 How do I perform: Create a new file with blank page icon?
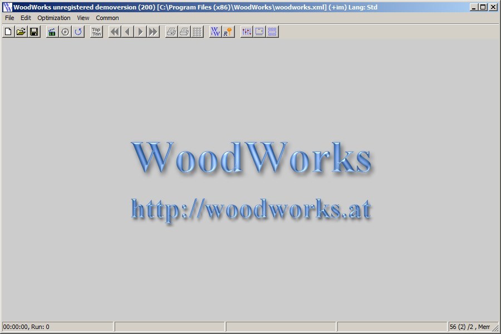(x=8, y=32)
